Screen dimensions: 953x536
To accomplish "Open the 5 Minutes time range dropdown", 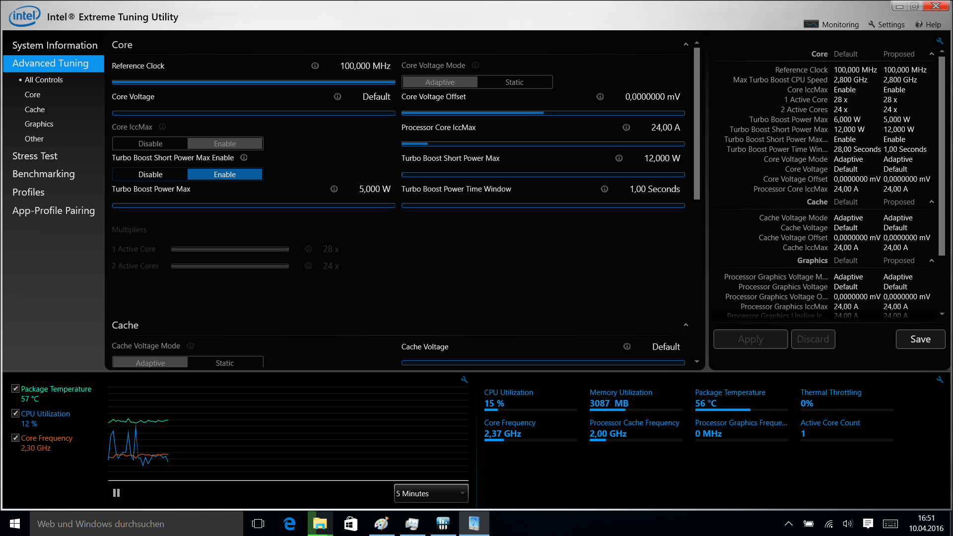I will [431, 493].
